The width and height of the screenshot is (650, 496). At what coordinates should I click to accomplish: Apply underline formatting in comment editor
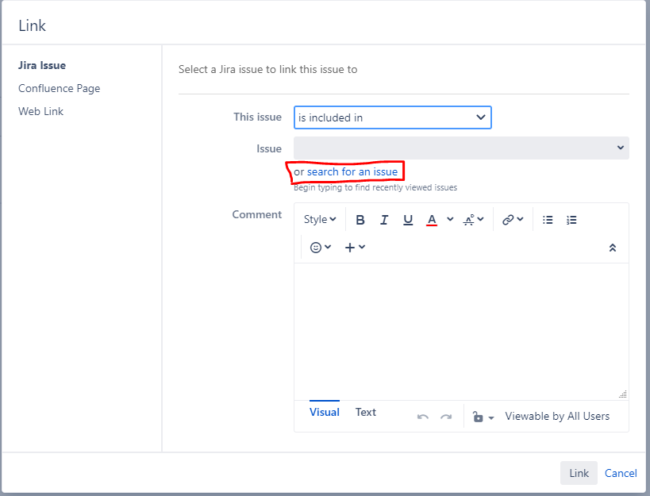(x=408, y=220)
